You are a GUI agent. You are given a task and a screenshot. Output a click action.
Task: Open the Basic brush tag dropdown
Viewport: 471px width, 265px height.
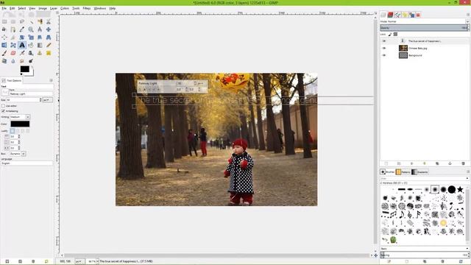pos(424,249)
